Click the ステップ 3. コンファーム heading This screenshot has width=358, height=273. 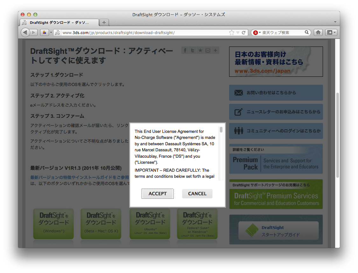[x=57, y=116]
